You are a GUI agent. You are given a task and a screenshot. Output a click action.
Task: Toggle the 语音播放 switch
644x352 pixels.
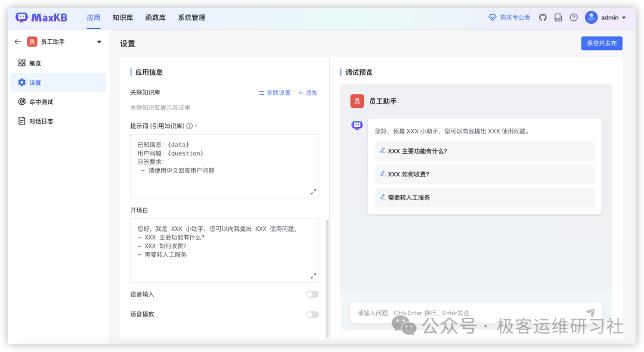(x=312, y=314)
